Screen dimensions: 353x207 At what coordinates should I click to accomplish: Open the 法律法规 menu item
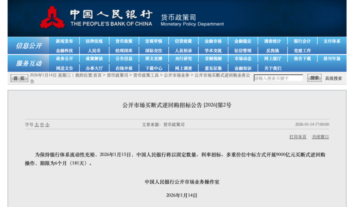[x=94, y=41]
